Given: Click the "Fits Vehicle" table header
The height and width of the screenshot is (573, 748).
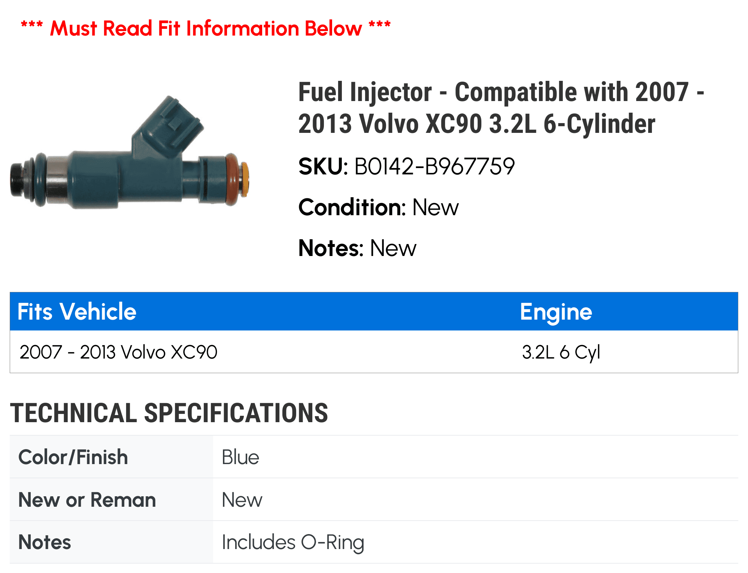Looking at the screenshot, I should (77, 311).
